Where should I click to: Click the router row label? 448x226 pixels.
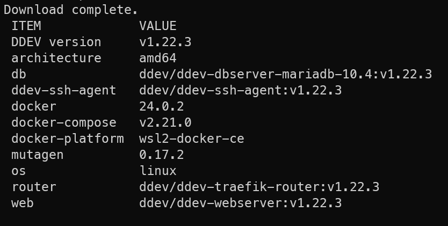coord(33,187)
